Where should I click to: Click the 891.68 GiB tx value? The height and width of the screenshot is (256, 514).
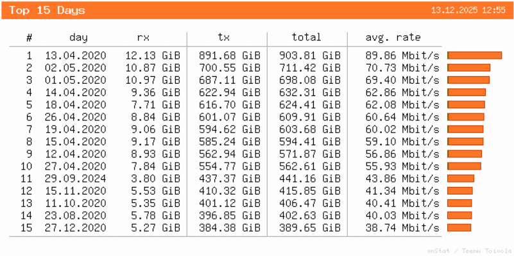coord(229,56)
